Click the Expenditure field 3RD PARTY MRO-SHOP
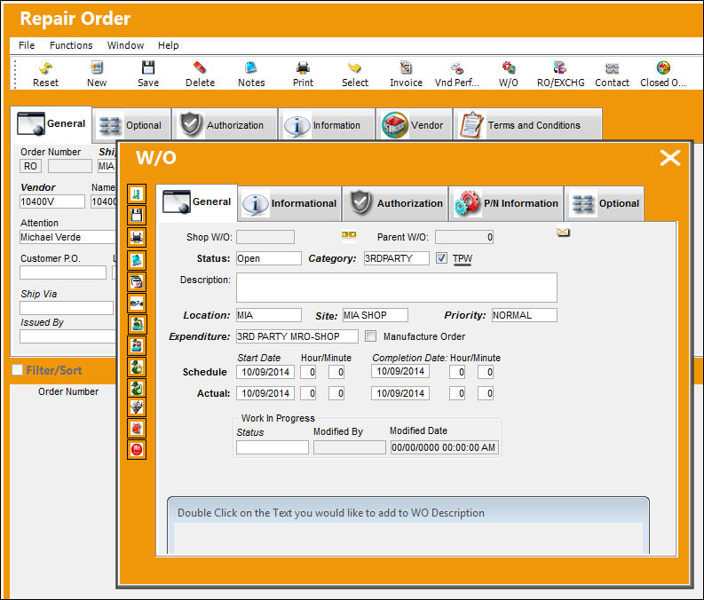 pos(297,336)
